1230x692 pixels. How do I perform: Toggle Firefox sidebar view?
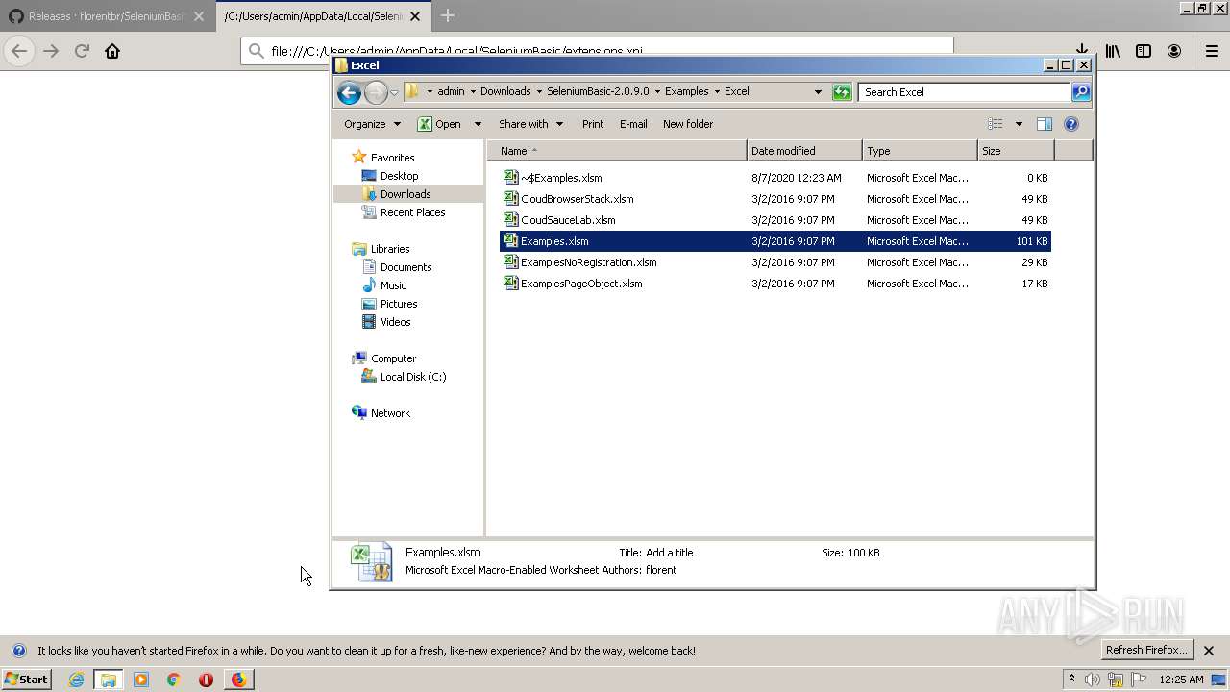pos(1144,51)
